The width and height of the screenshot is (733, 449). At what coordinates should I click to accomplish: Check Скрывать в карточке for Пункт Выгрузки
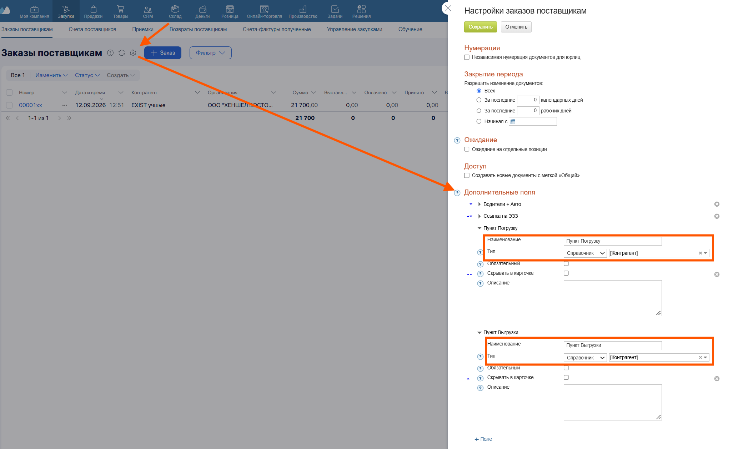(566, 377)
